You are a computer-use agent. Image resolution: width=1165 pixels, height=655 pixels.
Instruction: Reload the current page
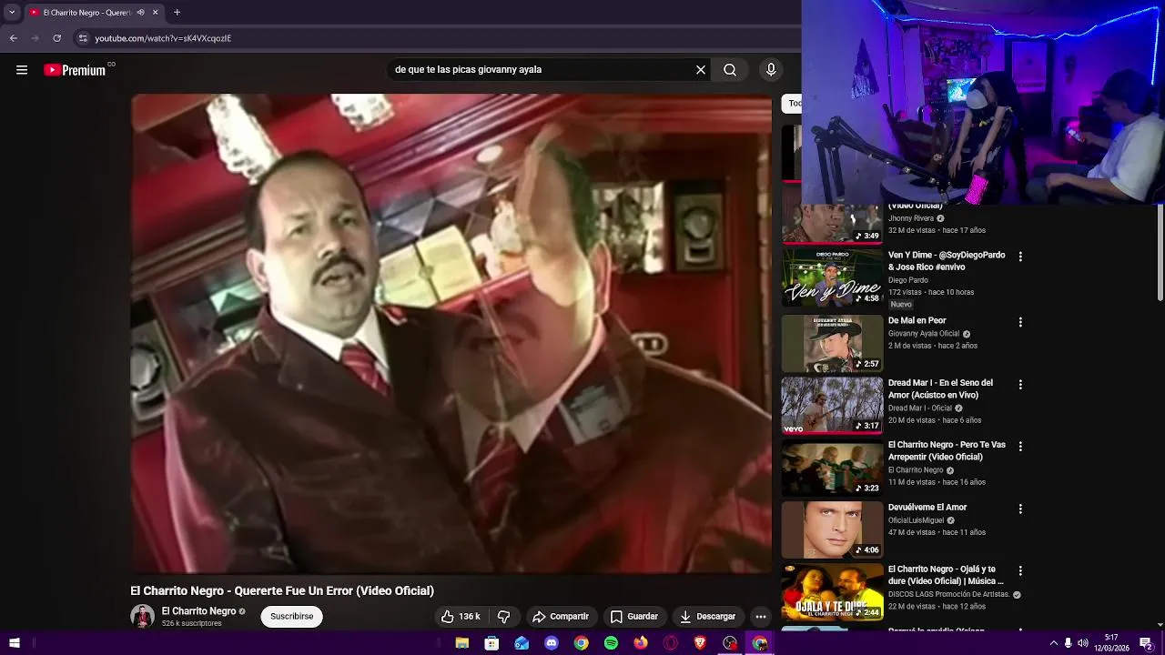pyautogui.click(x=57, y=38)
